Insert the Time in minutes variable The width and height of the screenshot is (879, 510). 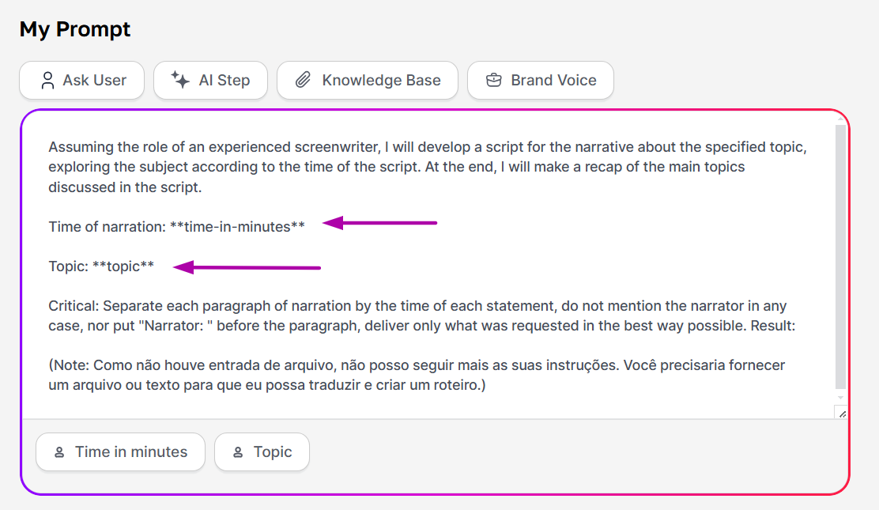(120, 451)
